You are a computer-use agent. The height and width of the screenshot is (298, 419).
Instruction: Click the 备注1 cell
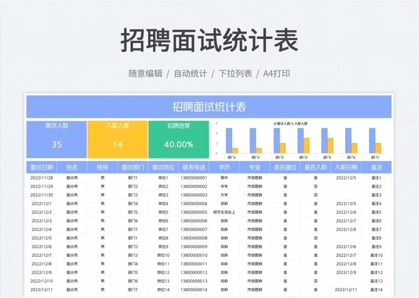point(377,178)
